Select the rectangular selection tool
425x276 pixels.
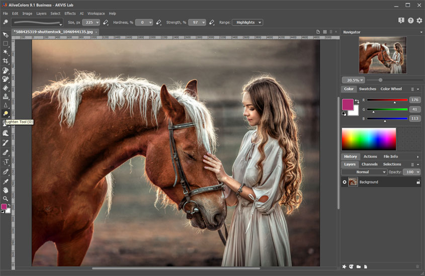pos(6,44)
